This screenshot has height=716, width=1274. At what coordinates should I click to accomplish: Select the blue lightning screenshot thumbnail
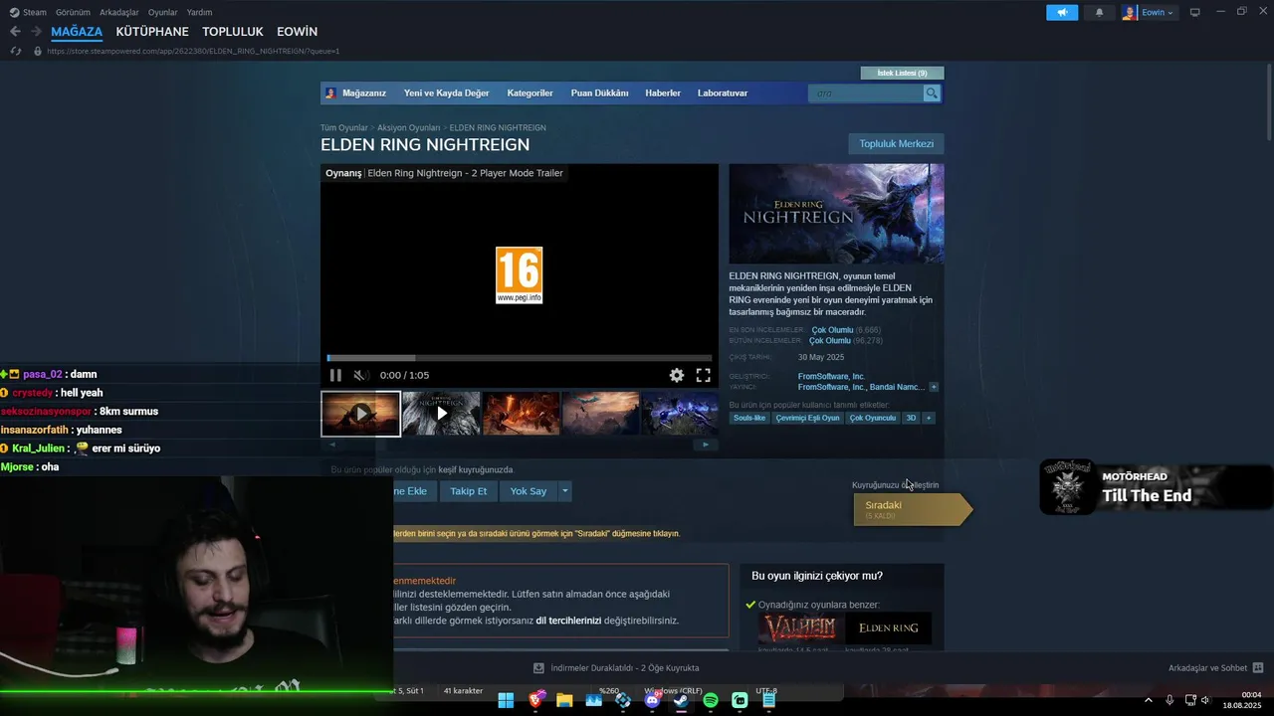pos(680,413)
